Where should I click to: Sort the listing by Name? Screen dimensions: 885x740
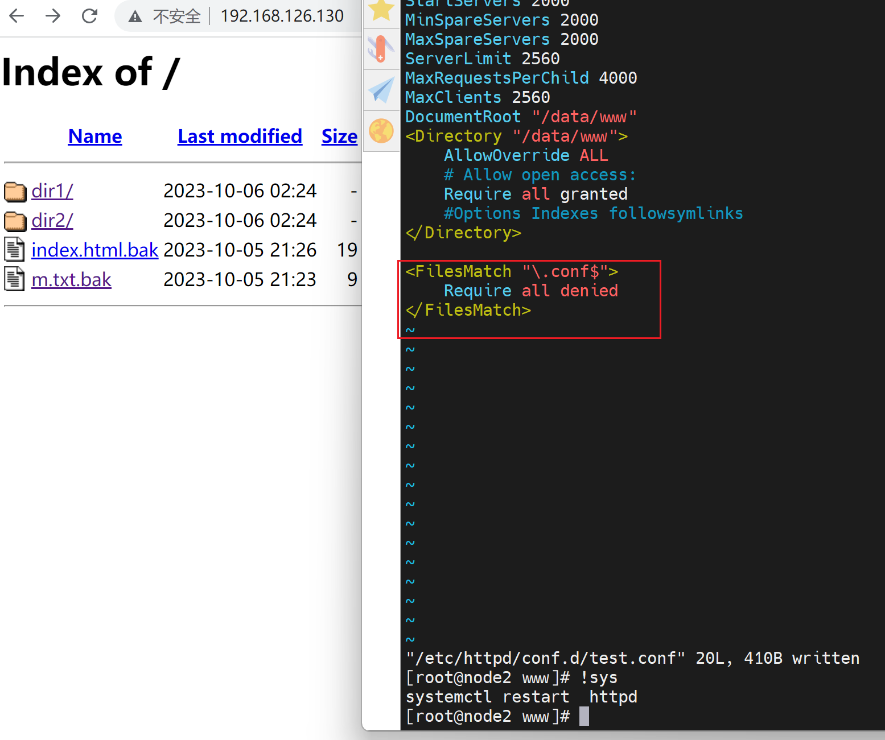94,137
